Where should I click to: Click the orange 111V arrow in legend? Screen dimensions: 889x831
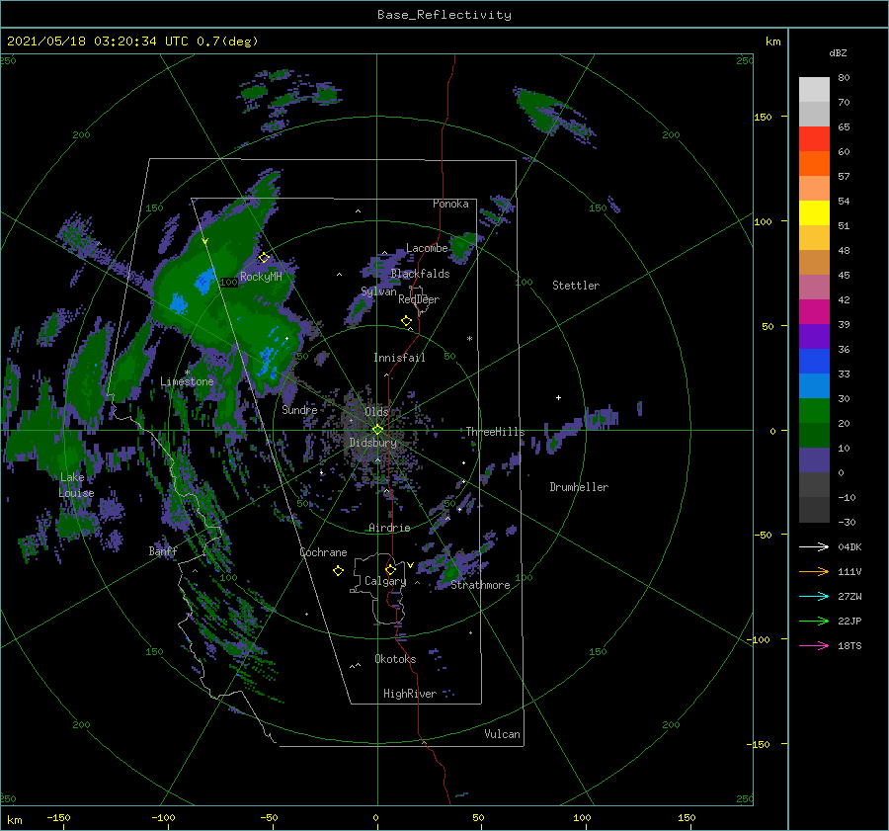coord(814,572)
